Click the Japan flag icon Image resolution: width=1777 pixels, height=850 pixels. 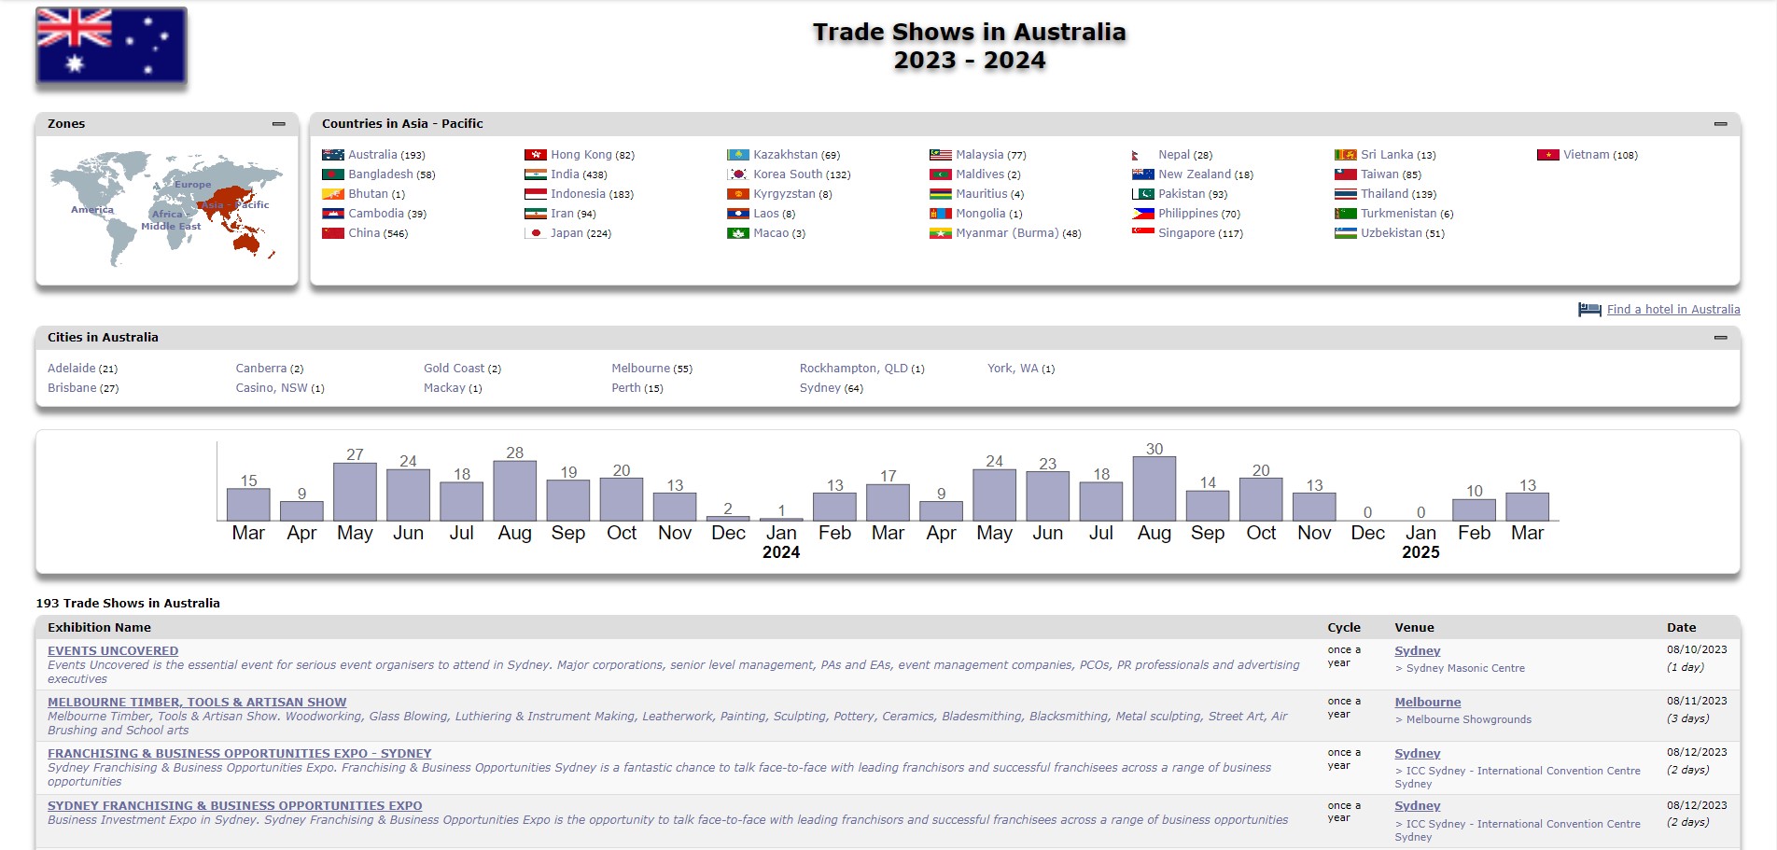(536, 233)
